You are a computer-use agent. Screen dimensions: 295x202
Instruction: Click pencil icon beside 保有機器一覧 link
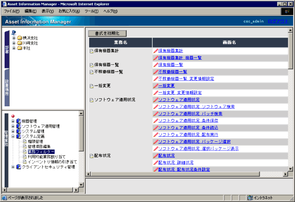point(156,65)
